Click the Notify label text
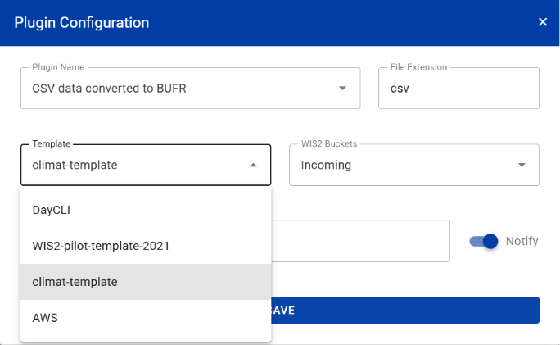 click(x=522, y=241)
